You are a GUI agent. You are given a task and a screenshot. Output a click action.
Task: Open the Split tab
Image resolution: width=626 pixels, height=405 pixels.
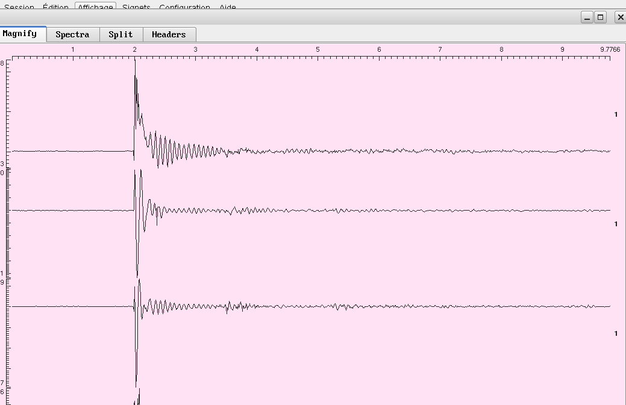(x=121, y=34)
